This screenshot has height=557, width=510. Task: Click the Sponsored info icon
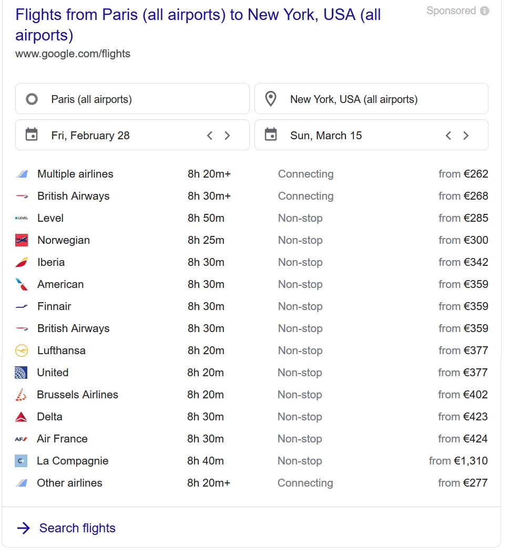tap(485, 11)
